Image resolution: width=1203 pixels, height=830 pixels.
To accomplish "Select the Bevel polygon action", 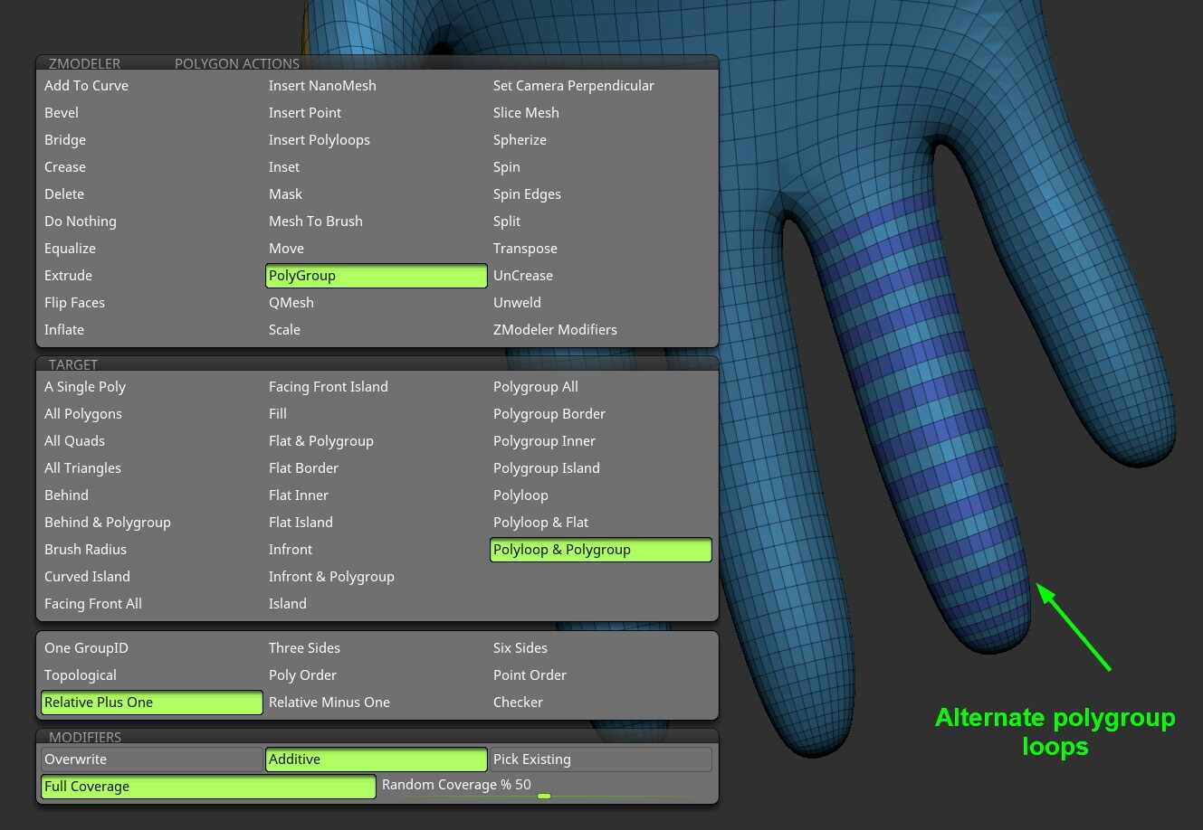I will click(x=62, y=113).
